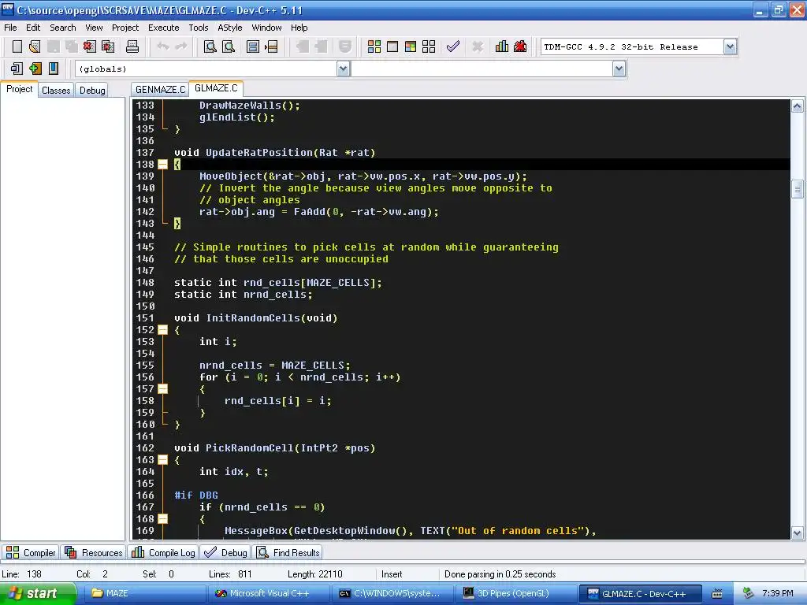This screenshot has width=807, height=605.
Task: Click the New source file toolbar icon
Action: click(x=17, y=46)
